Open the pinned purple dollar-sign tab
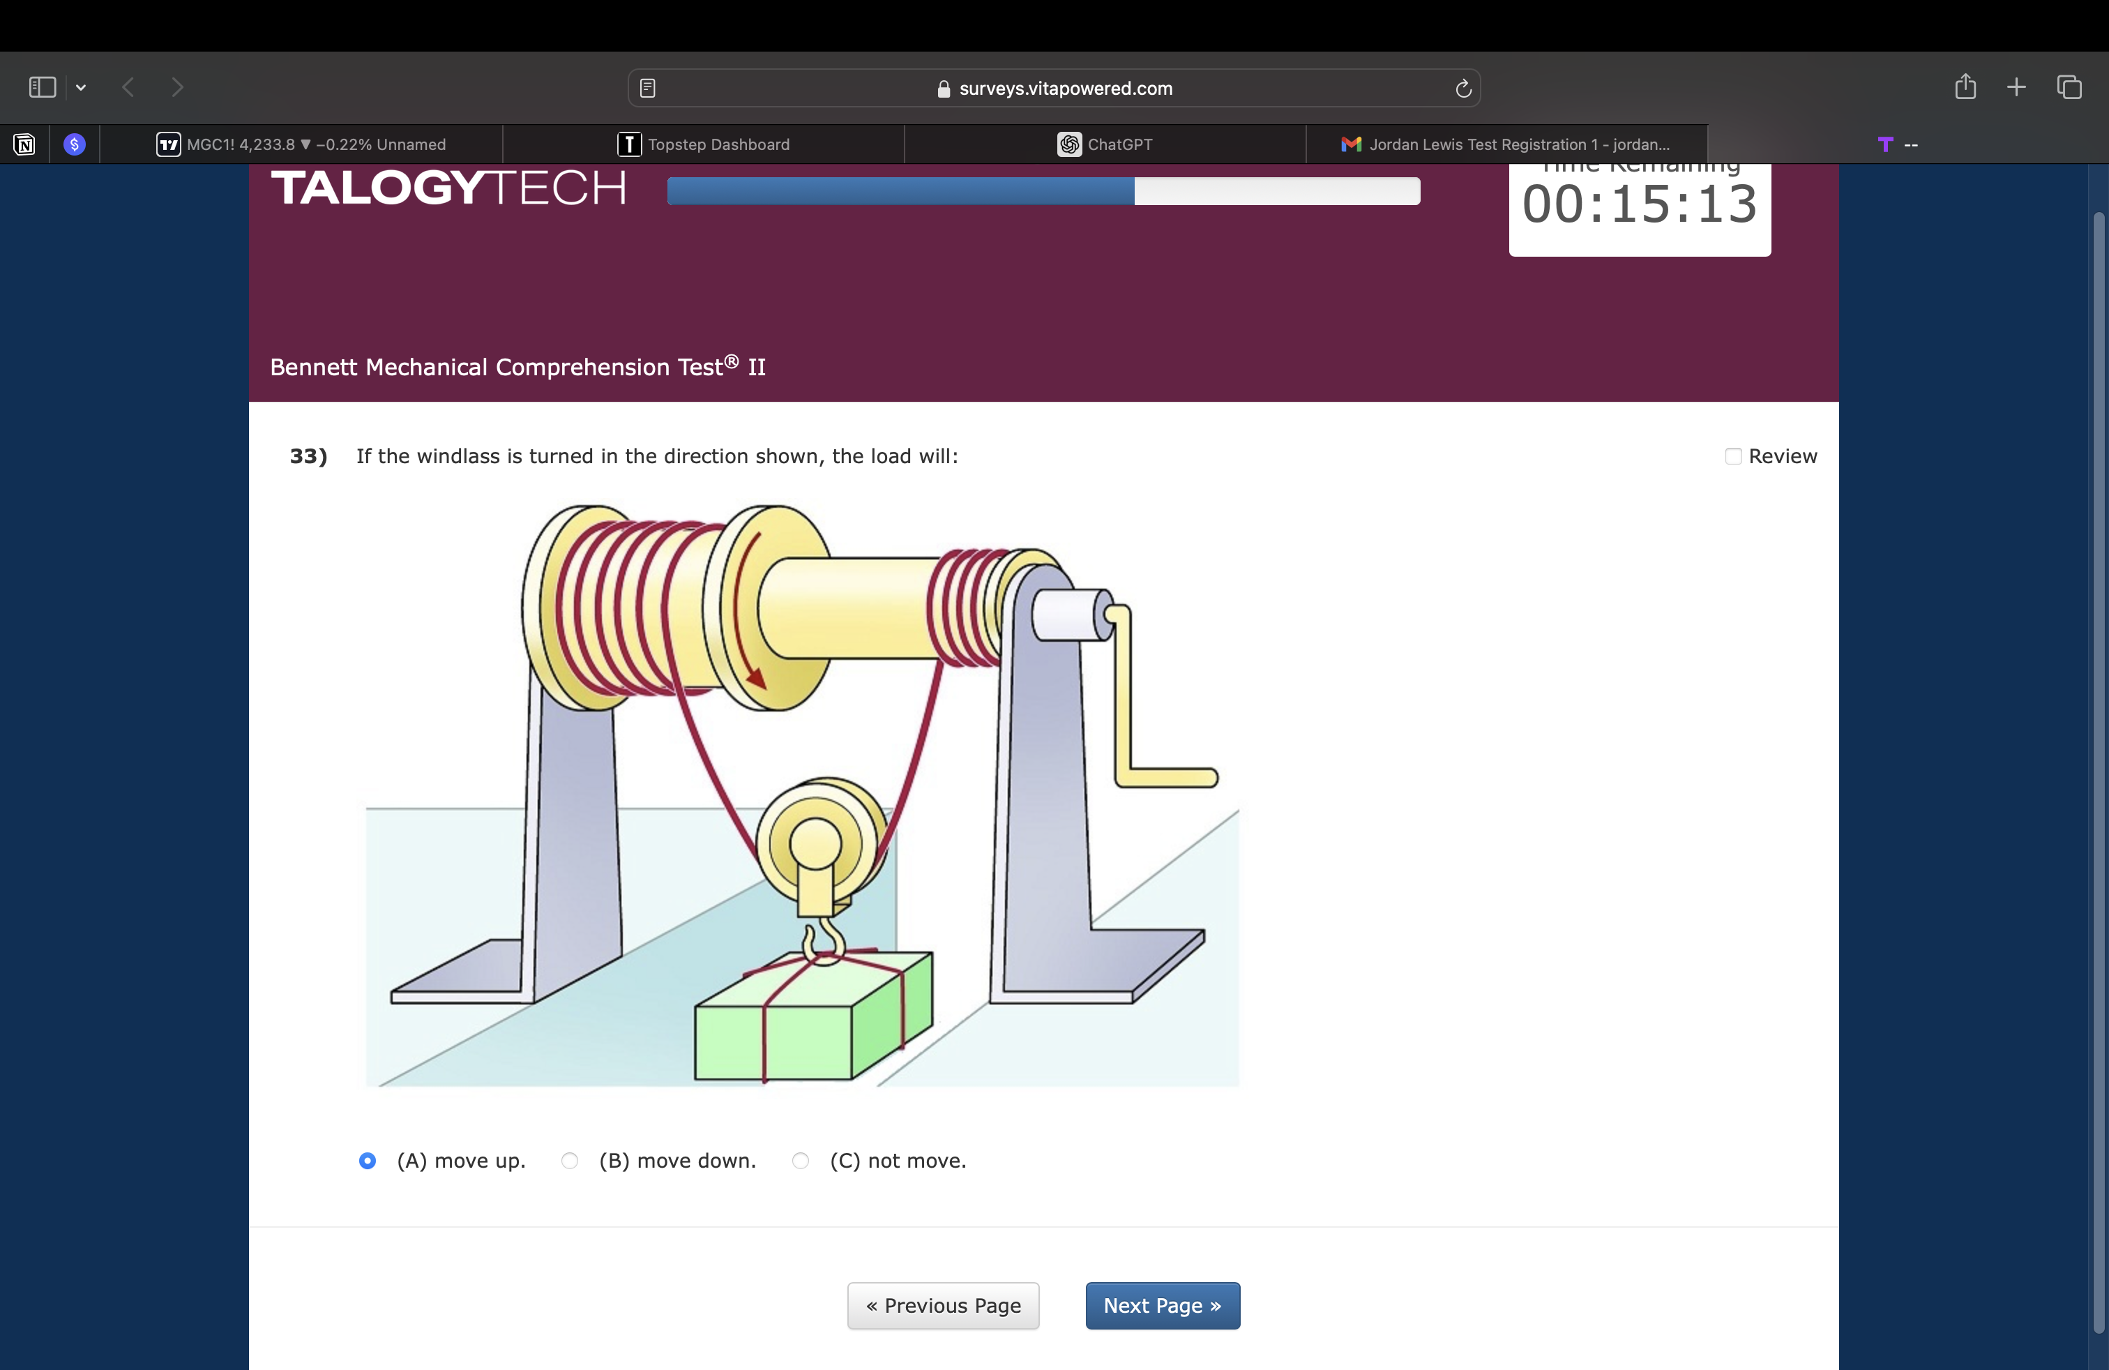 click(x=75, y=144)
